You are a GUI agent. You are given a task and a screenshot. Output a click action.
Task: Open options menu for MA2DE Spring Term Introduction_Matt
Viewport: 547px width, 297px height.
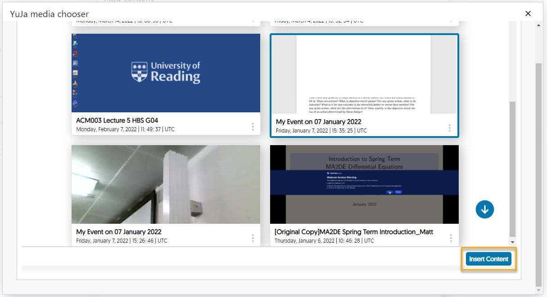[x=451, y=238]
